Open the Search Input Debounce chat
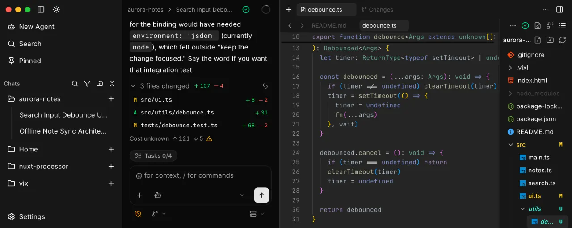 pyautogui.click(x=64, y=115)
